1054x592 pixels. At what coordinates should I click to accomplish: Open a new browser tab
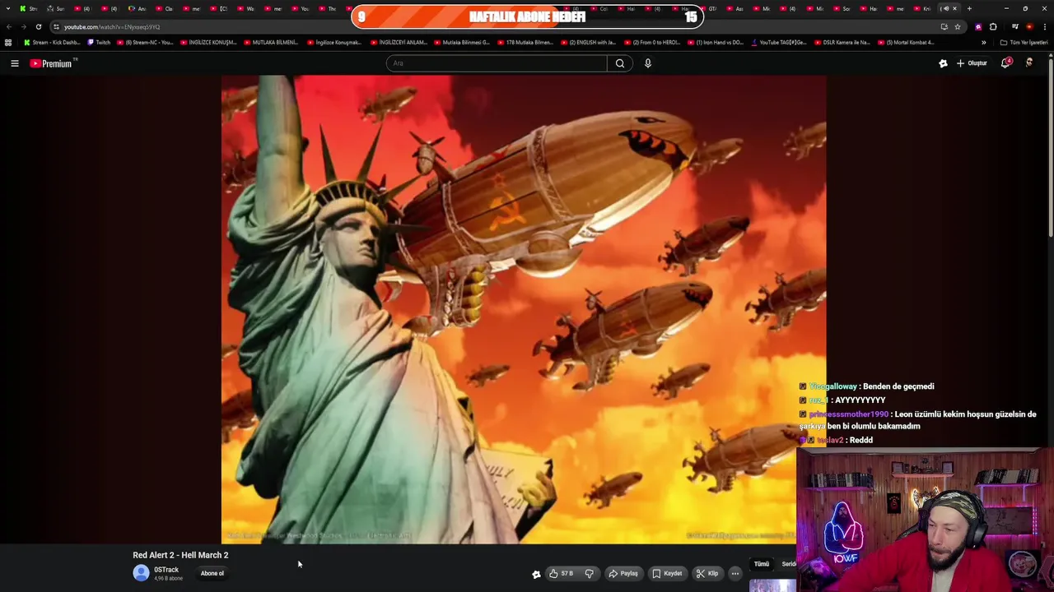[x=969, y=8]
